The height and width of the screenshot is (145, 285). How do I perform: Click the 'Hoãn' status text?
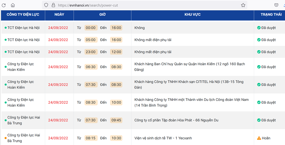pyautogui.click(x=266, y=138)
